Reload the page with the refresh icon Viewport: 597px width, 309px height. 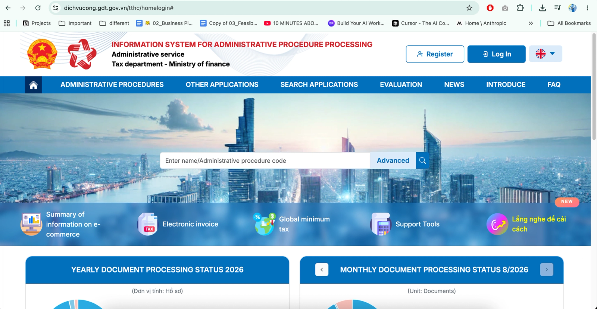click(38, 8)
